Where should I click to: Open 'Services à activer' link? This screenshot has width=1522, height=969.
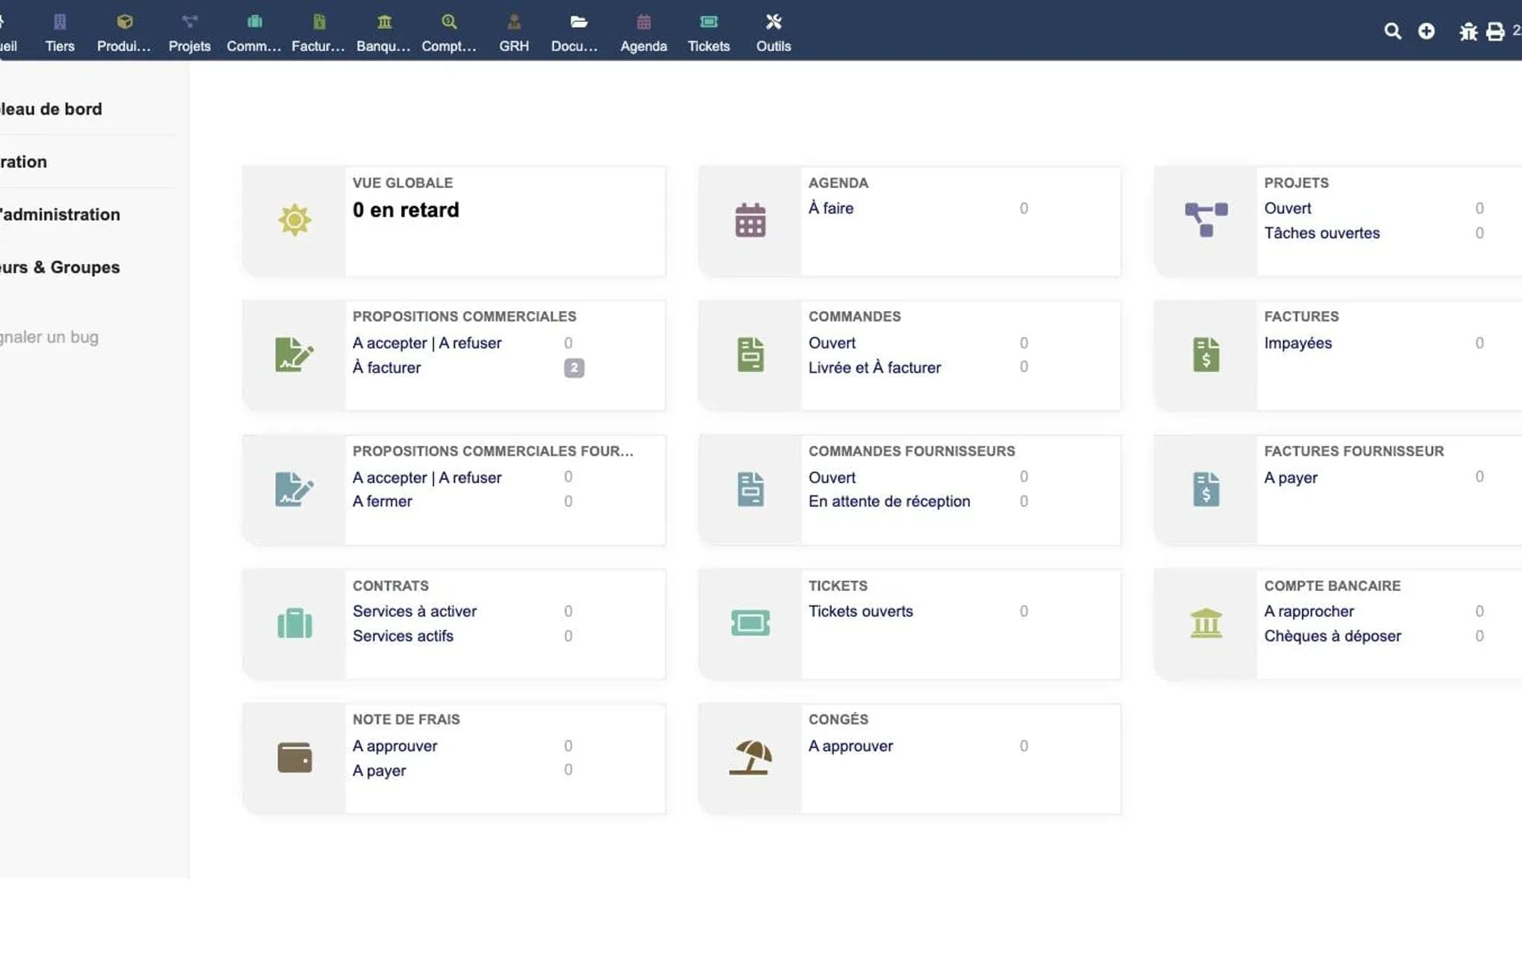click(x=414, y=612)
